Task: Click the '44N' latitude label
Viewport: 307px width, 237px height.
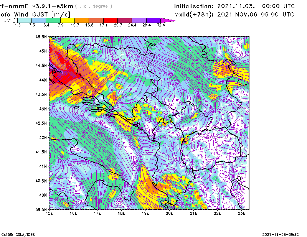Action: (x=43, y=80)
